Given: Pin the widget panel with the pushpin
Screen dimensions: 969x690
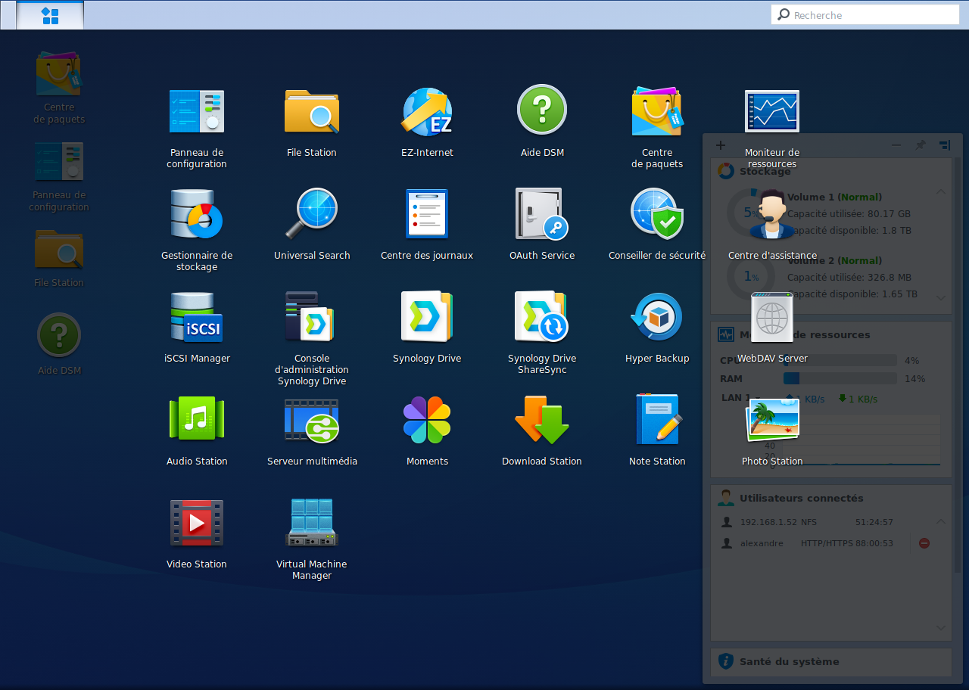Looking at the screenshot, I should coord(921,145).
